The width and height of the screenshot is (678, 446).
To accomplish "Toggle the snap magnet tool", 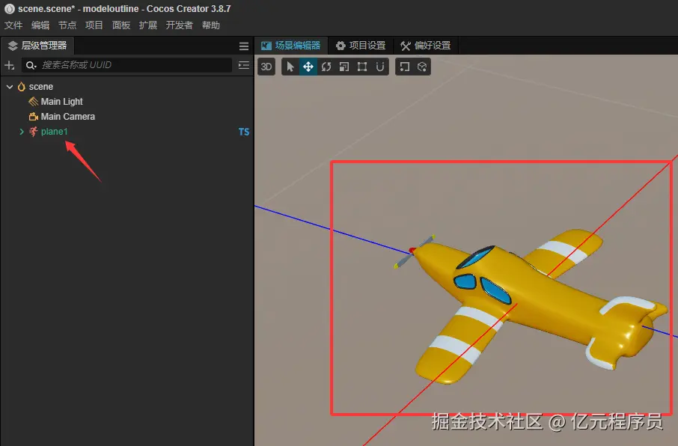I will coord(379,67).
